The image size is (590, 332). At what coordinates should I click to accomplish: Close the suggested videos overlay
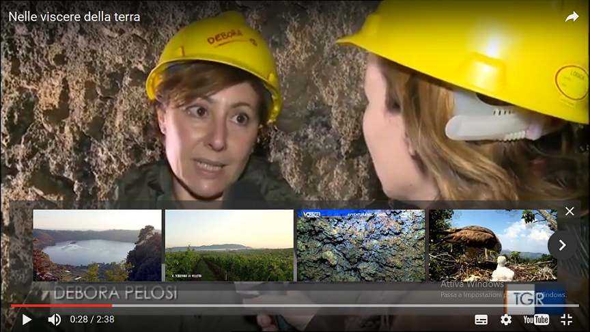[570, 212]
